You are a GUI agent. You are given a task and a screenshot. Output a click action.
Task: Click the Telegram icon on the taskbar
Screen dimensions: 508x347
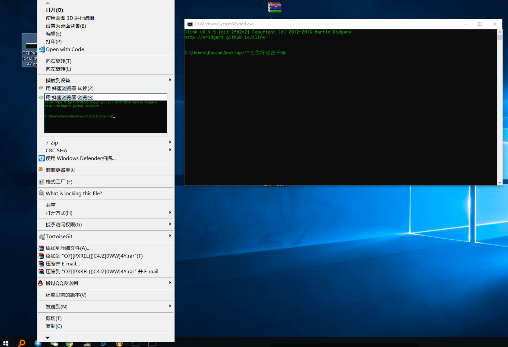(38, 343)
